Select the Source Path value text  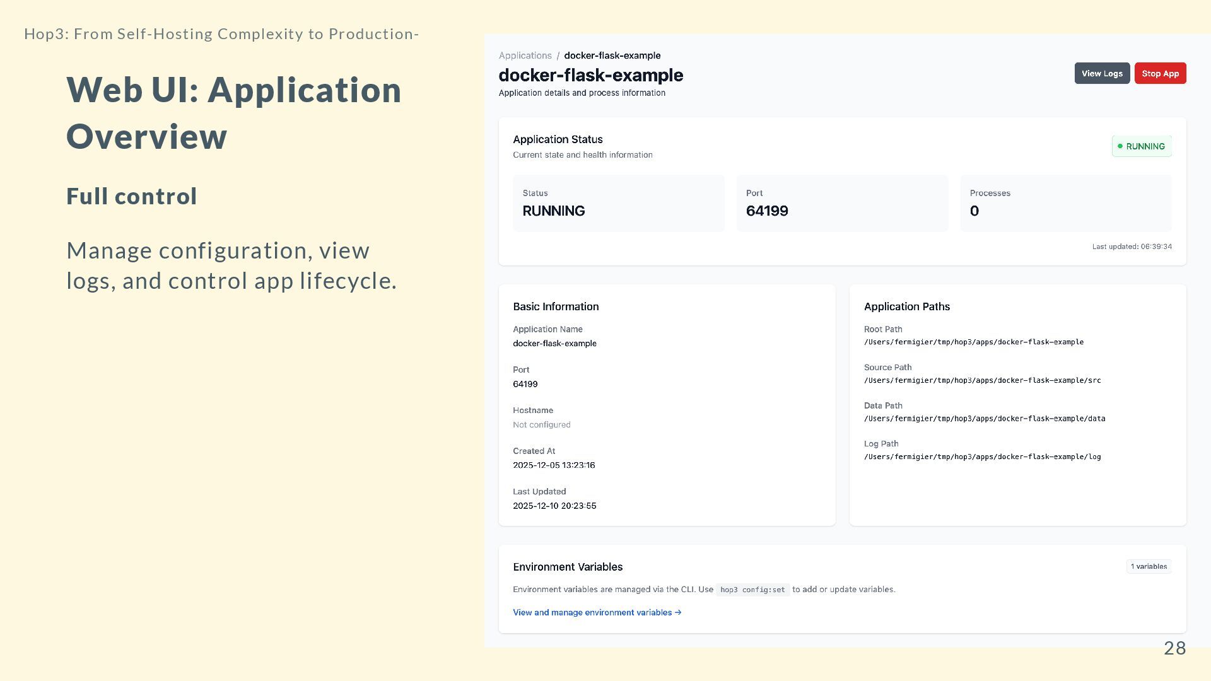tap(982, 381)
